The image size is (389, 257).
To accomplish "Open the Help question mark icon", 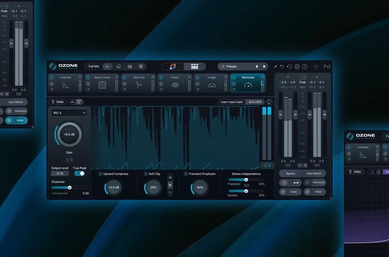I will [x=304, y=66].
